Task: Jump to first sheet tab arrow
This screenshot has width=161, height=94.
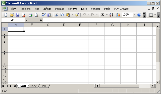Action: point(3,86)
